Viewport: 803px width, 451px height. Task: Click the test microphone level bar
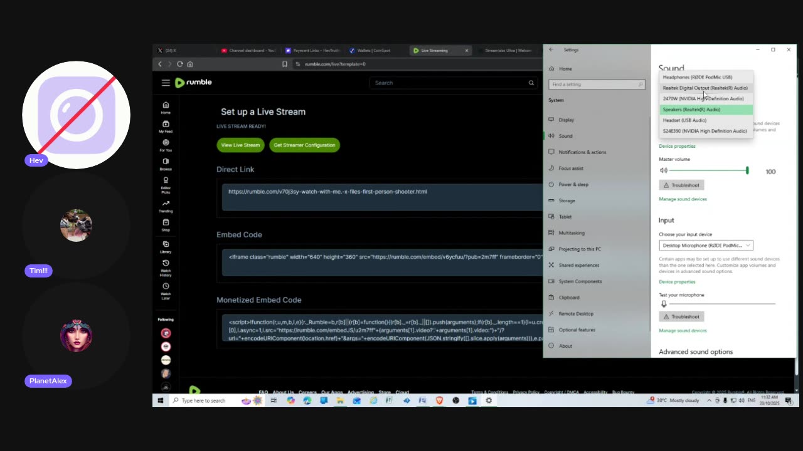tap(722, 304)
